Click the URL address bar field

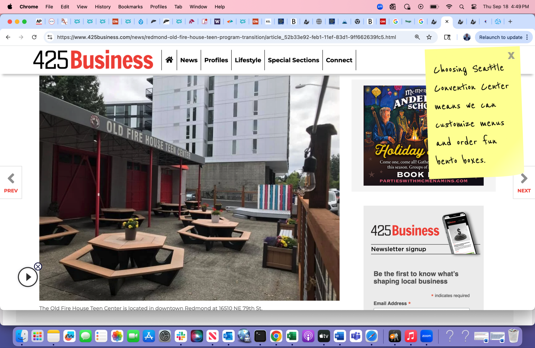point(226,37)
